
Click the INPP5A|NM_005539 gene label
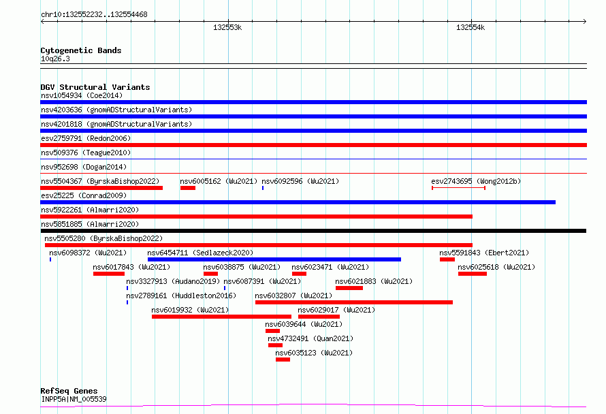(x=74, y=399)
